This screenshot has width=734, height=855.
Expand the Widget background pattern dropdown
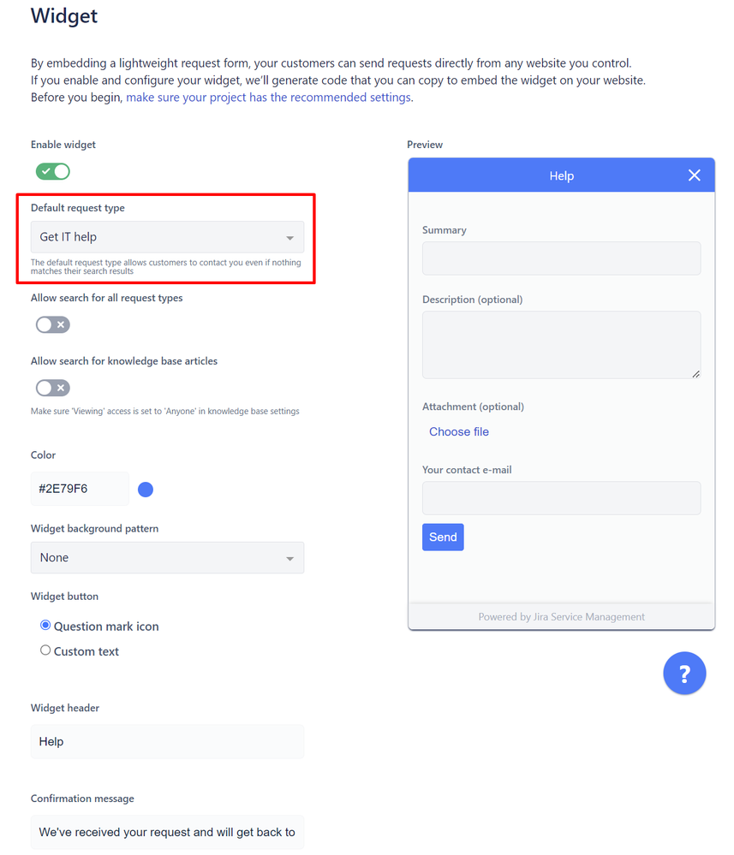tap(167, 557)
